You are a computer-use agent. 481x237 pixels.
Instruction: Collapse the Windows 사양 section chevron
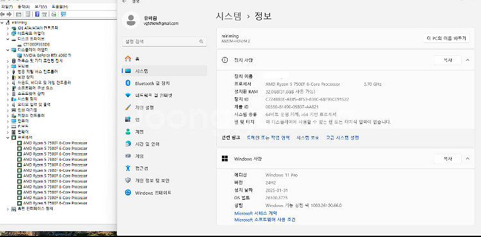click(x=468, y=159)
